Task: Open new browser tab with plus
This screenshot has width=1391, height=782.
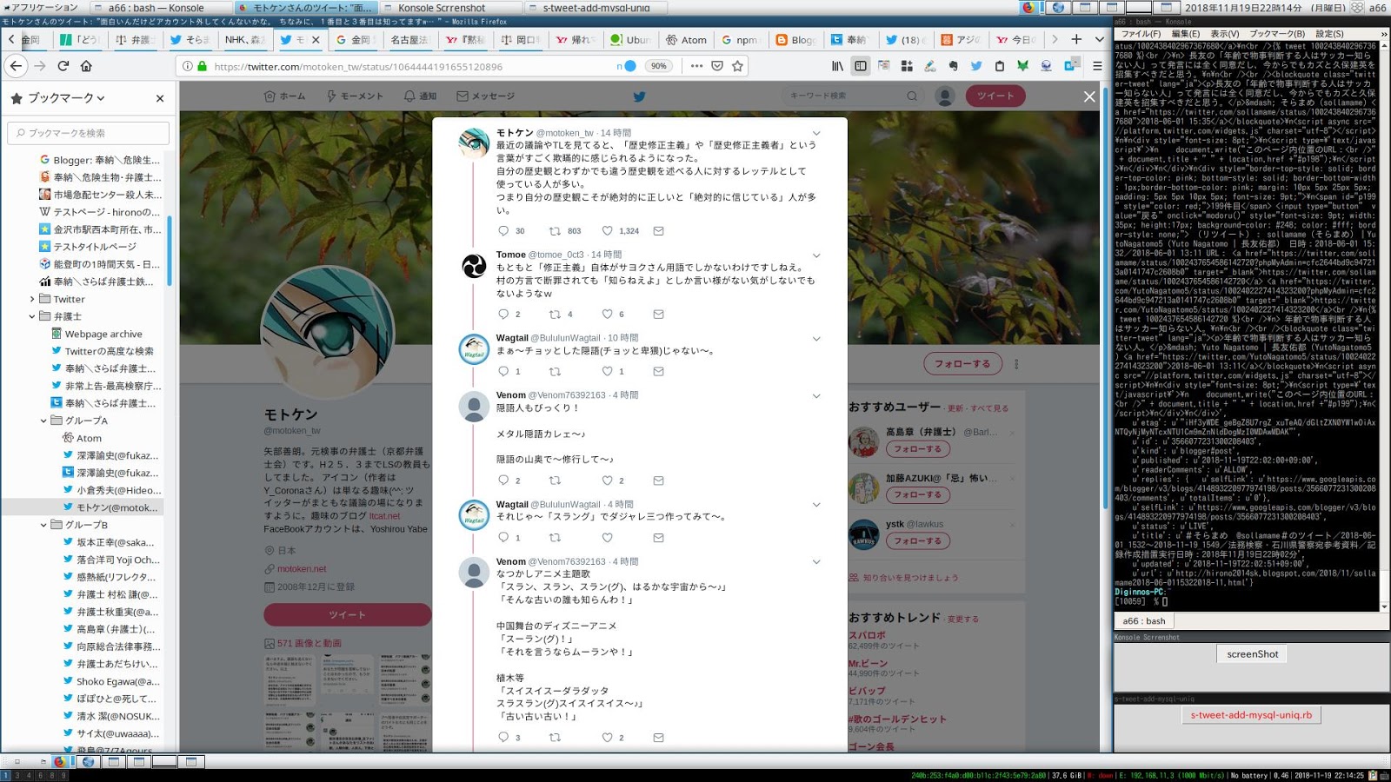Action: tap(1076, 39)
